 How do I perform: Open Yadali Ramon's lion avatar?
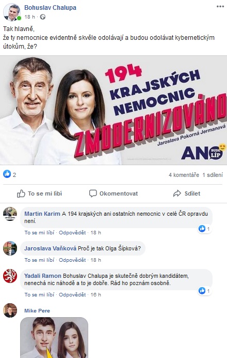(10, 276)
